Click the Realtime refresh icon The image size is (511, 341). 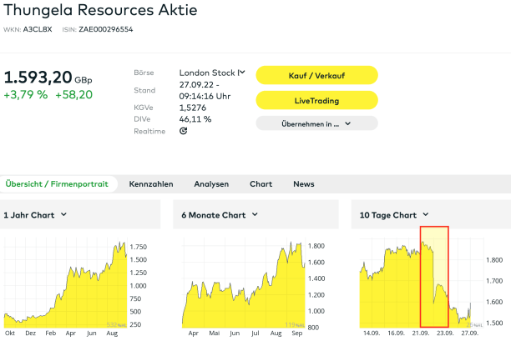point(183,131)
